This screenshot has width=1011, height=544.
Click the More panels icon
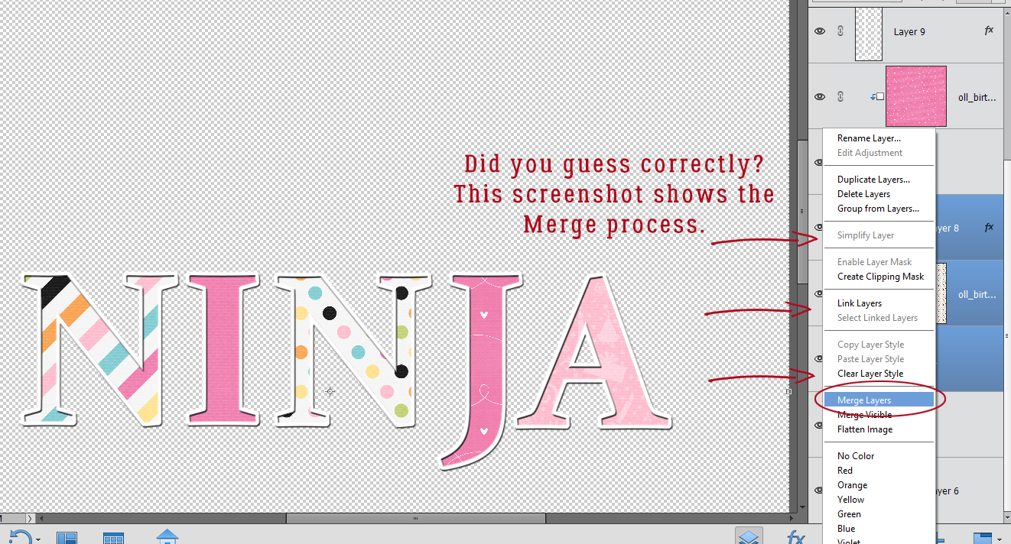point(982,538)
